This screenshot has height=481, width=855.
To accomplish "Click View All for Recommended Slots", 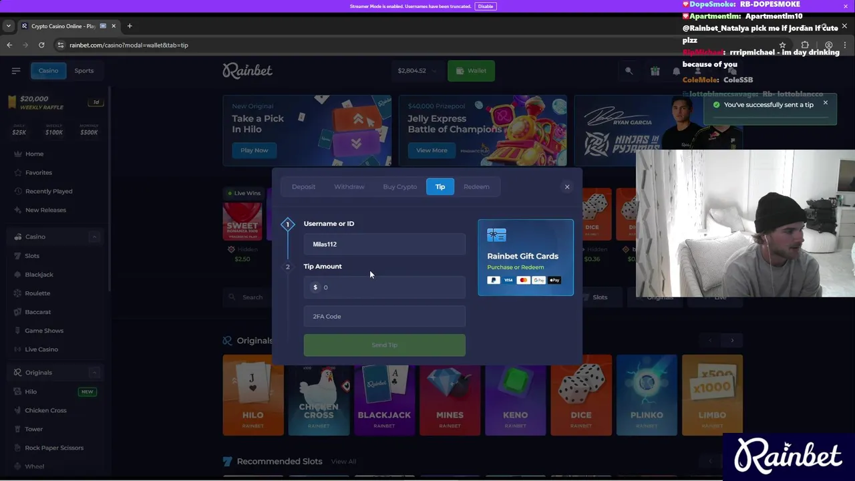I will [343, 462].
